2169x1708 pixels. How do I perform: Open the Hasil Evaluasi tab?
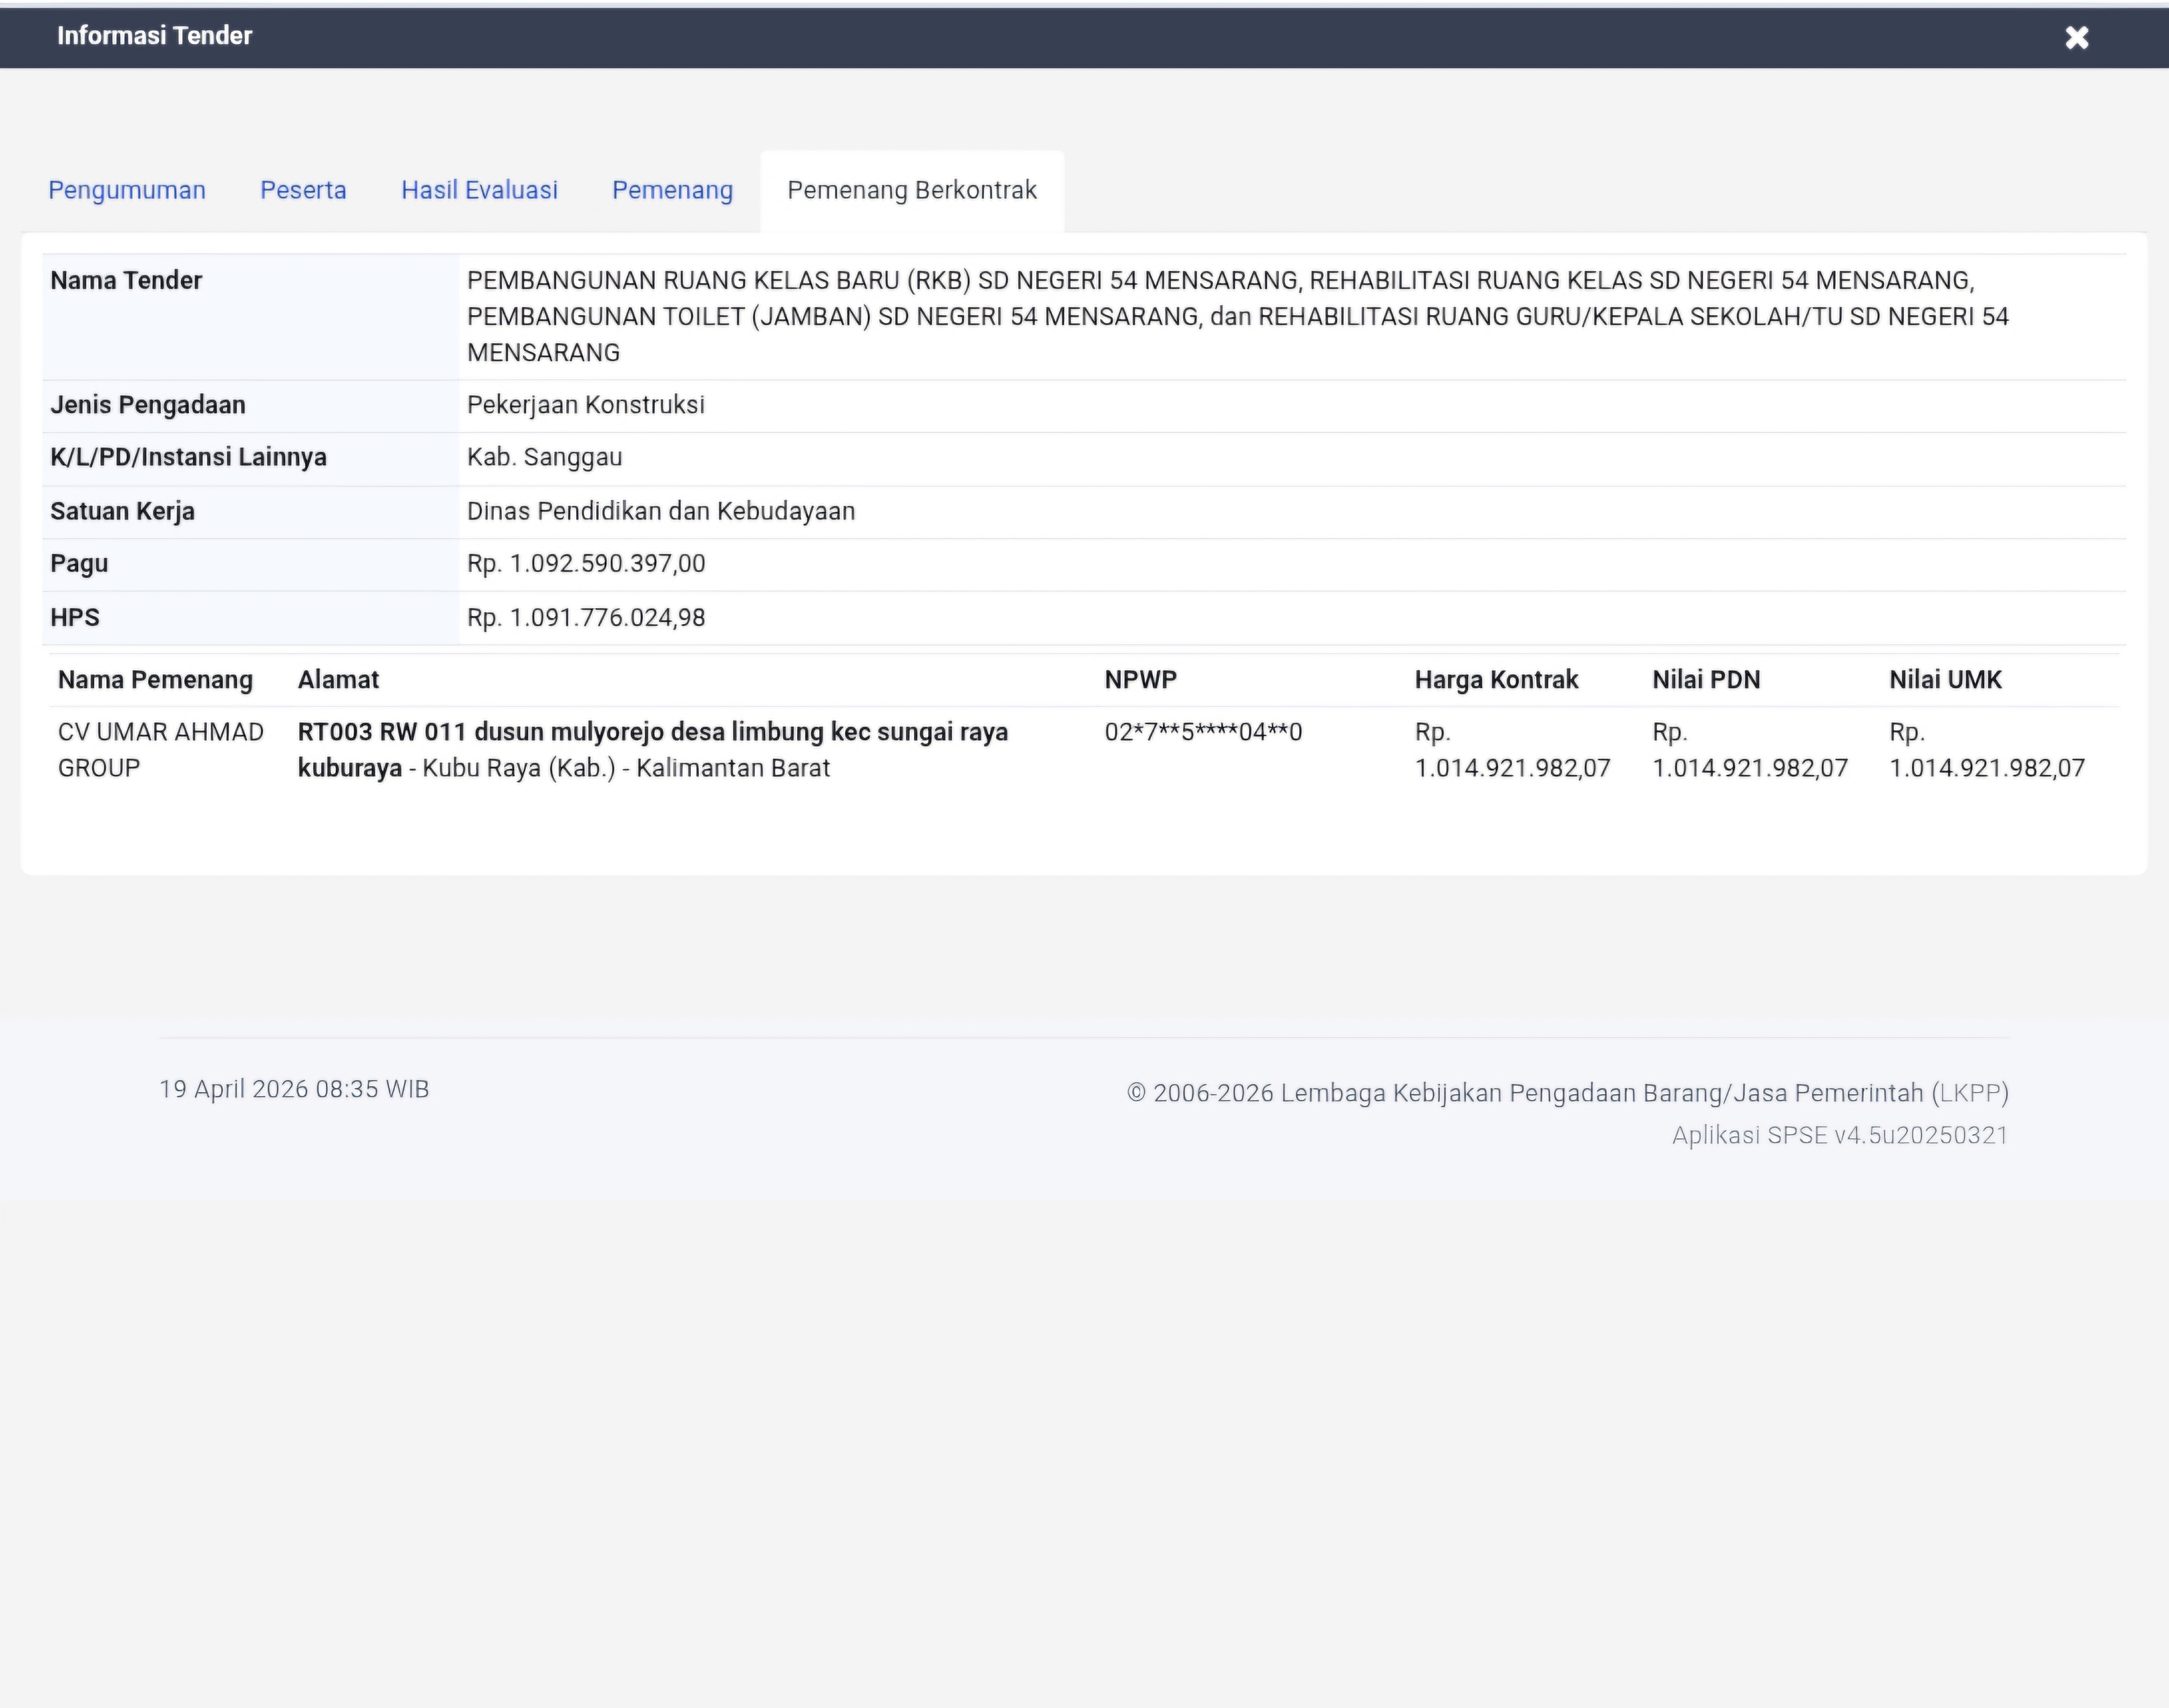(479, 190)
